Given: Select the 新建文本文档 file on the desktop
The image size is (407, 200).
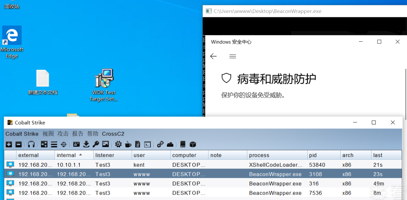Looking at the screenshot, I should (43, 82).
